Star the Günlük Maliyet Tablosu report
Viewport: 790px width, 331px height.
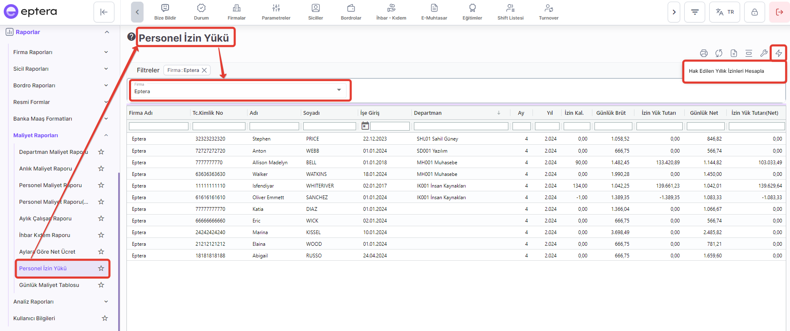101,285
